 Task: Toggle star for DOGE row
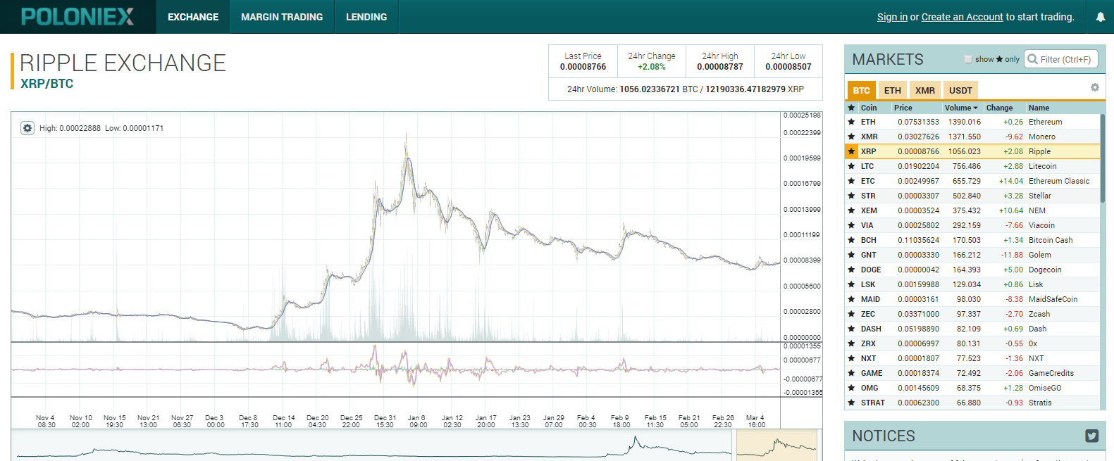pyautogui.click(x=851, y=270)
